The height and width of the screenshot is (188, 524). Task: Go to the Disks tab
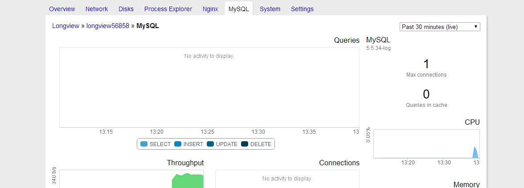pos(126,9)
